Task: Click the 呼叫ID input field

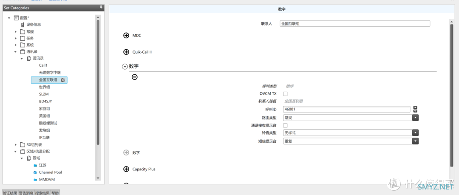Action: 347,109
